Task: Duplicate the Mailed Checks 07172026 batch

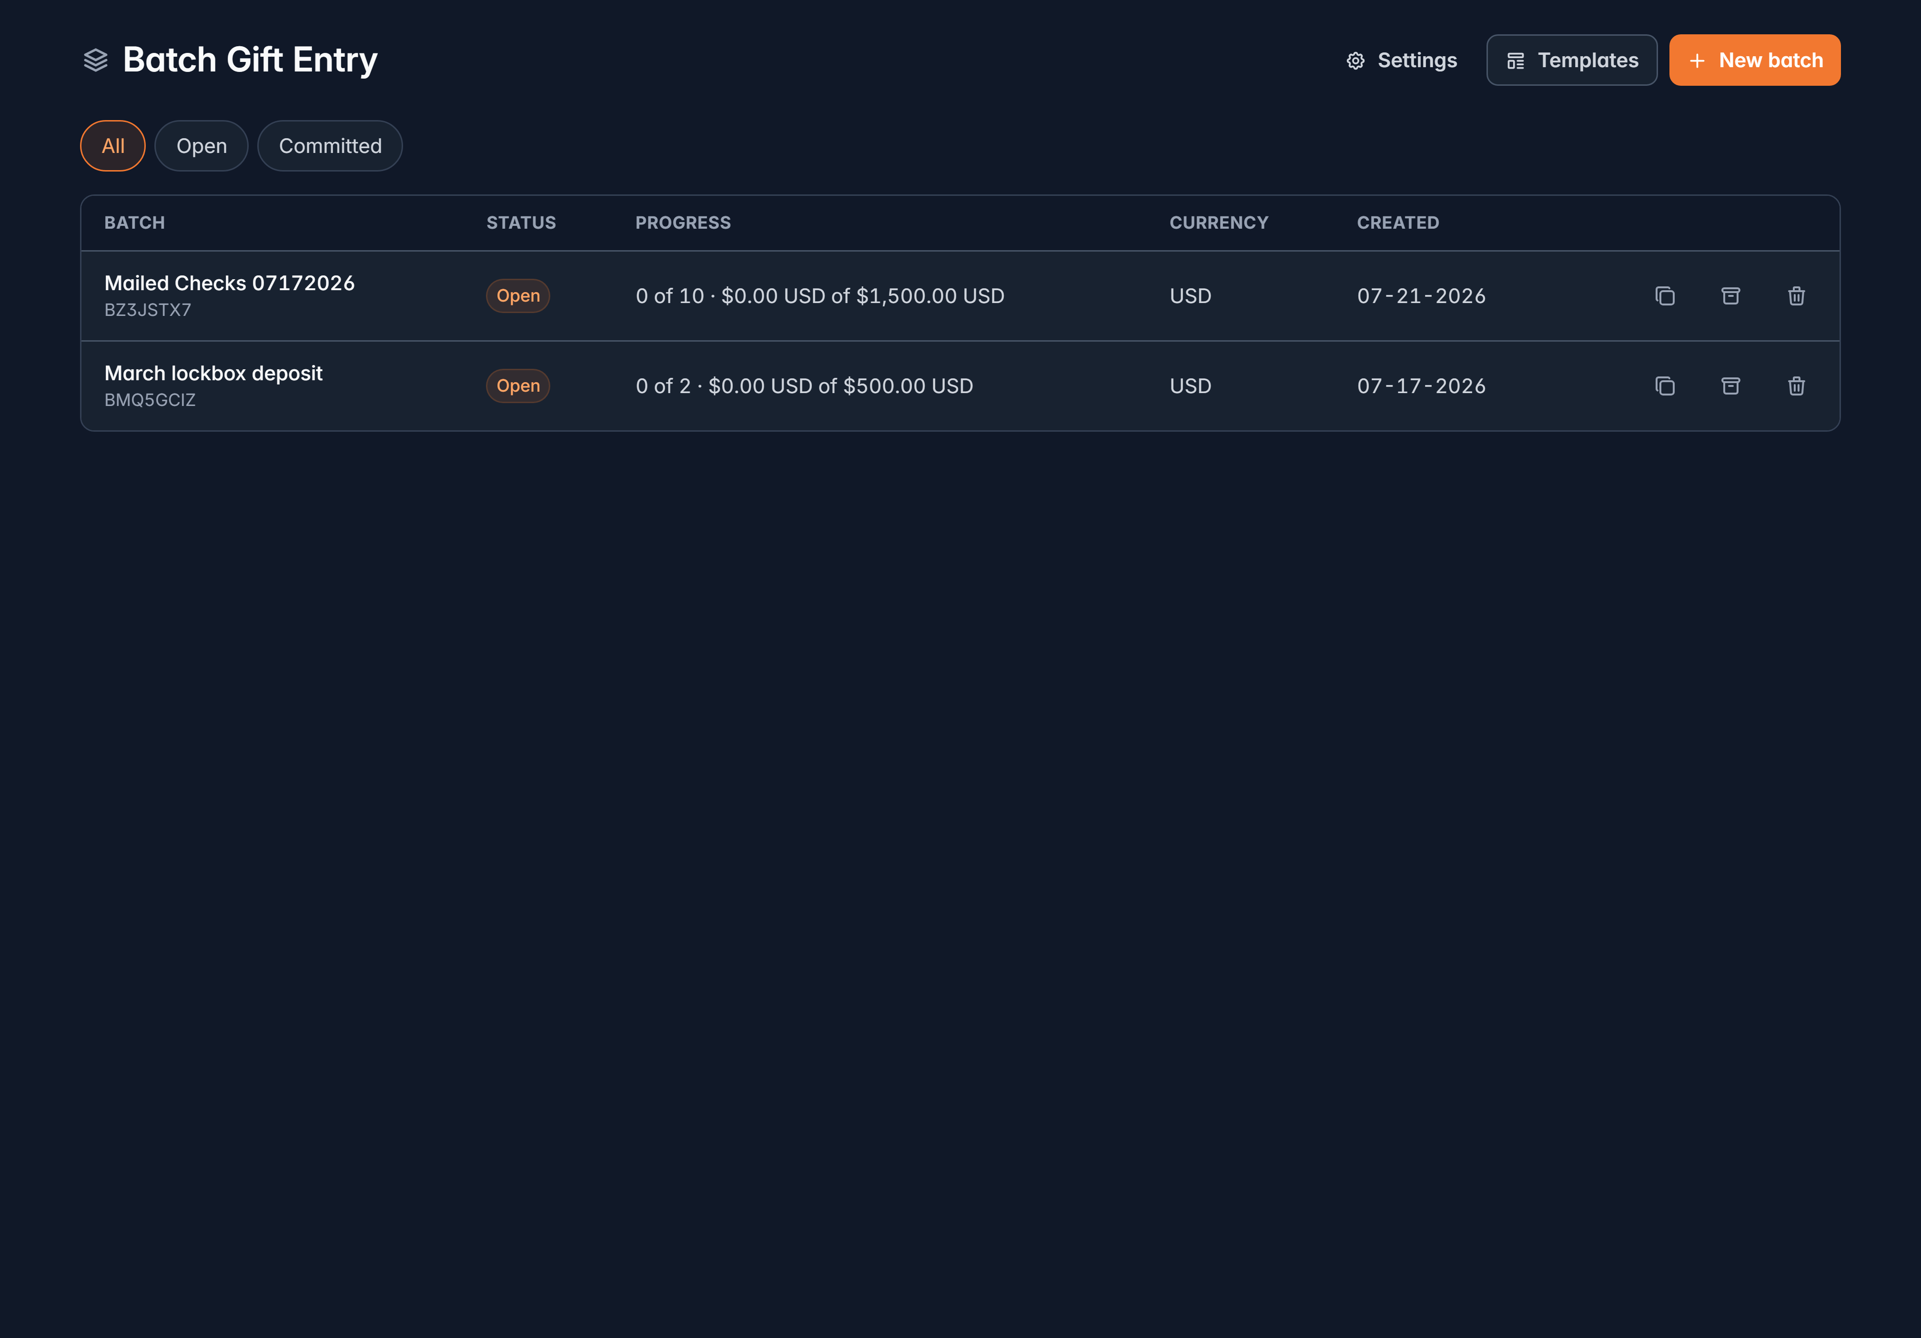Action: click(1664, 296)
